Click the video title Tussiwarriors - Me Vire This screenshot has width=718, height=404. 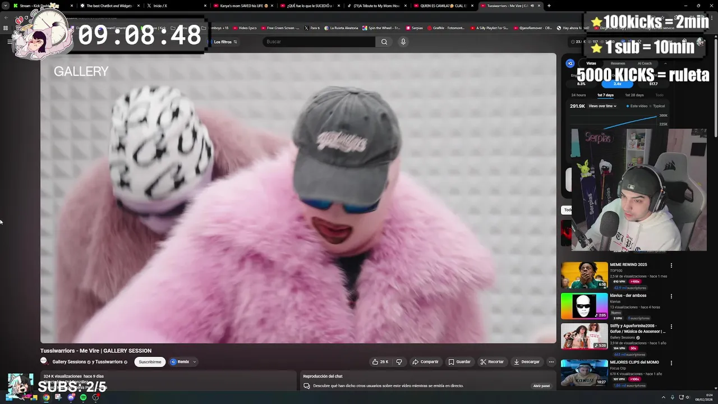[x=96, y=351]
